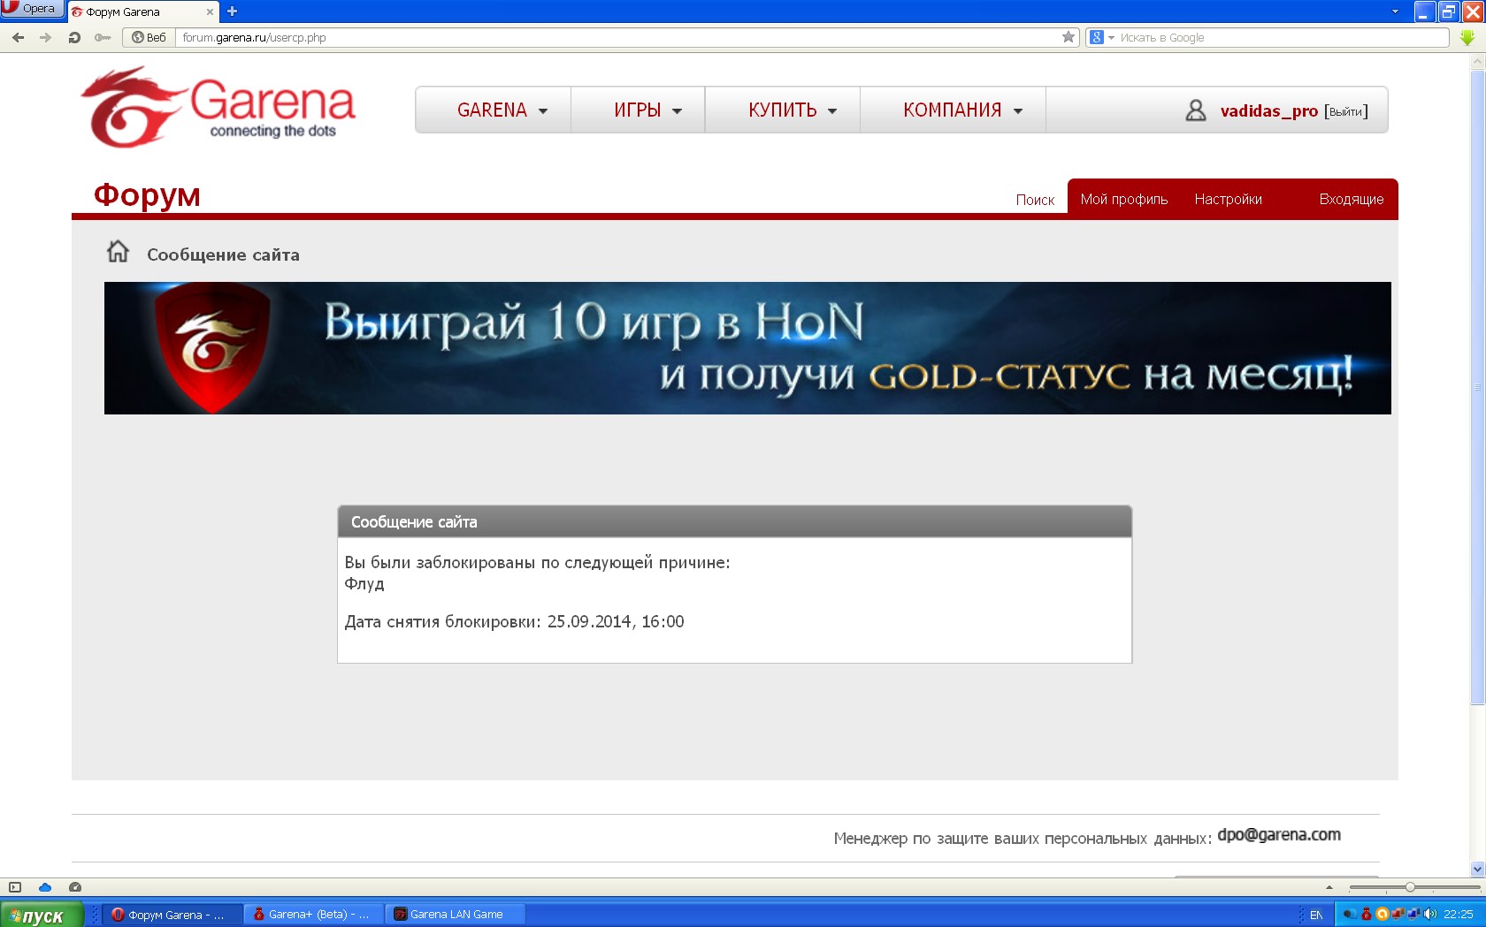The width and height of the screenshot is (1486, 927).
Task: Go back with the back arrow
Action: 18,37
